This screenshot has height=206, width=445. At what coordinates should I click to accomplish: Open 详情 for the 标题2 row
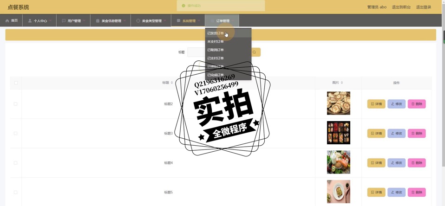point(376,104)
